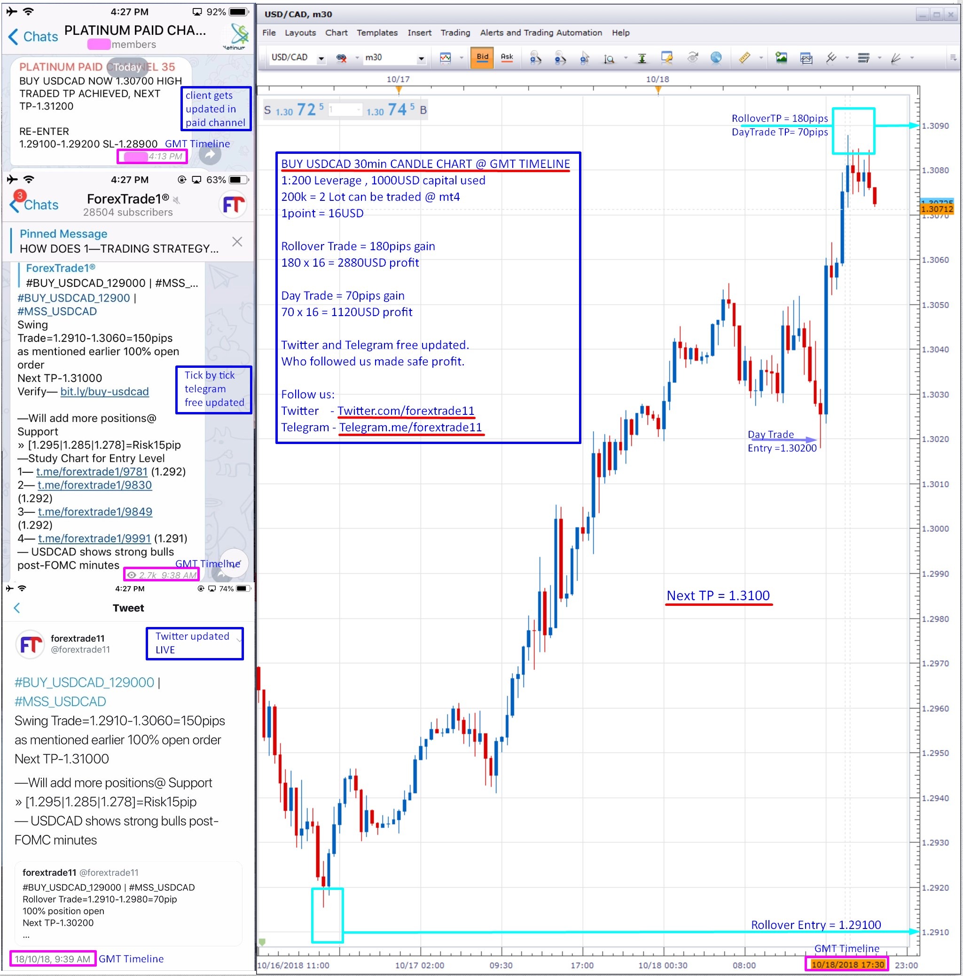This screenshot has width=963, height=976.
Task: Click the order lot size input field
Action: (345, 110)
